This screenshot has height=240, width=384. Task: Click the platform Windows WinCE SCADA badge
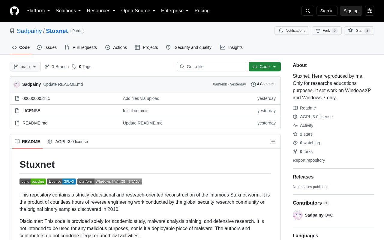(110, 181)
